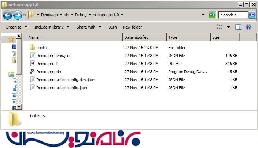Screen dimensions: 258x148
Task: Click the search magnifier icon
Action: tap(252, 15)
